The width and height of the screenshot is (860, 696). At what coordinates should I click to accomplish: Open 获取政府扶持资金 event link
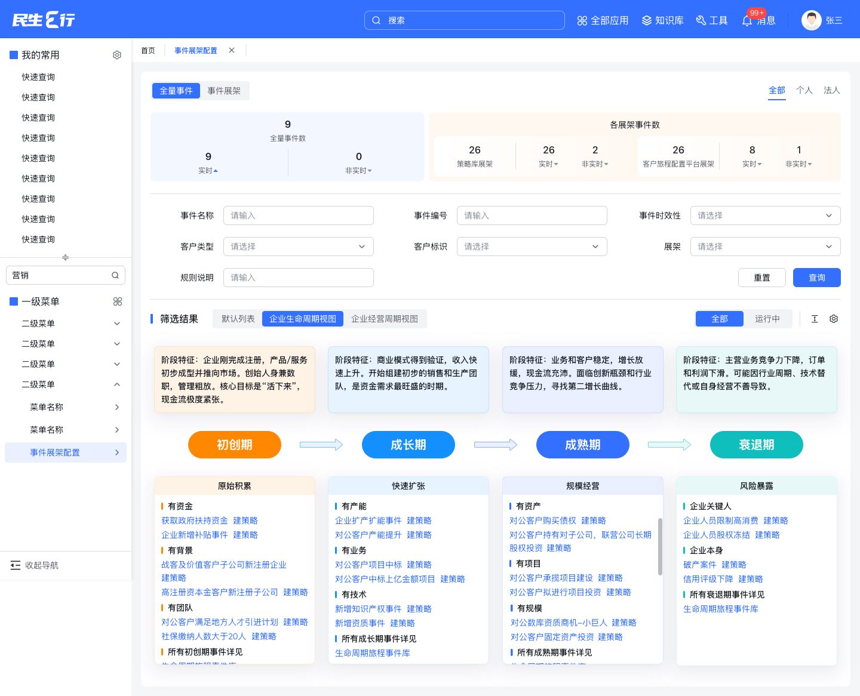point(195,521)
